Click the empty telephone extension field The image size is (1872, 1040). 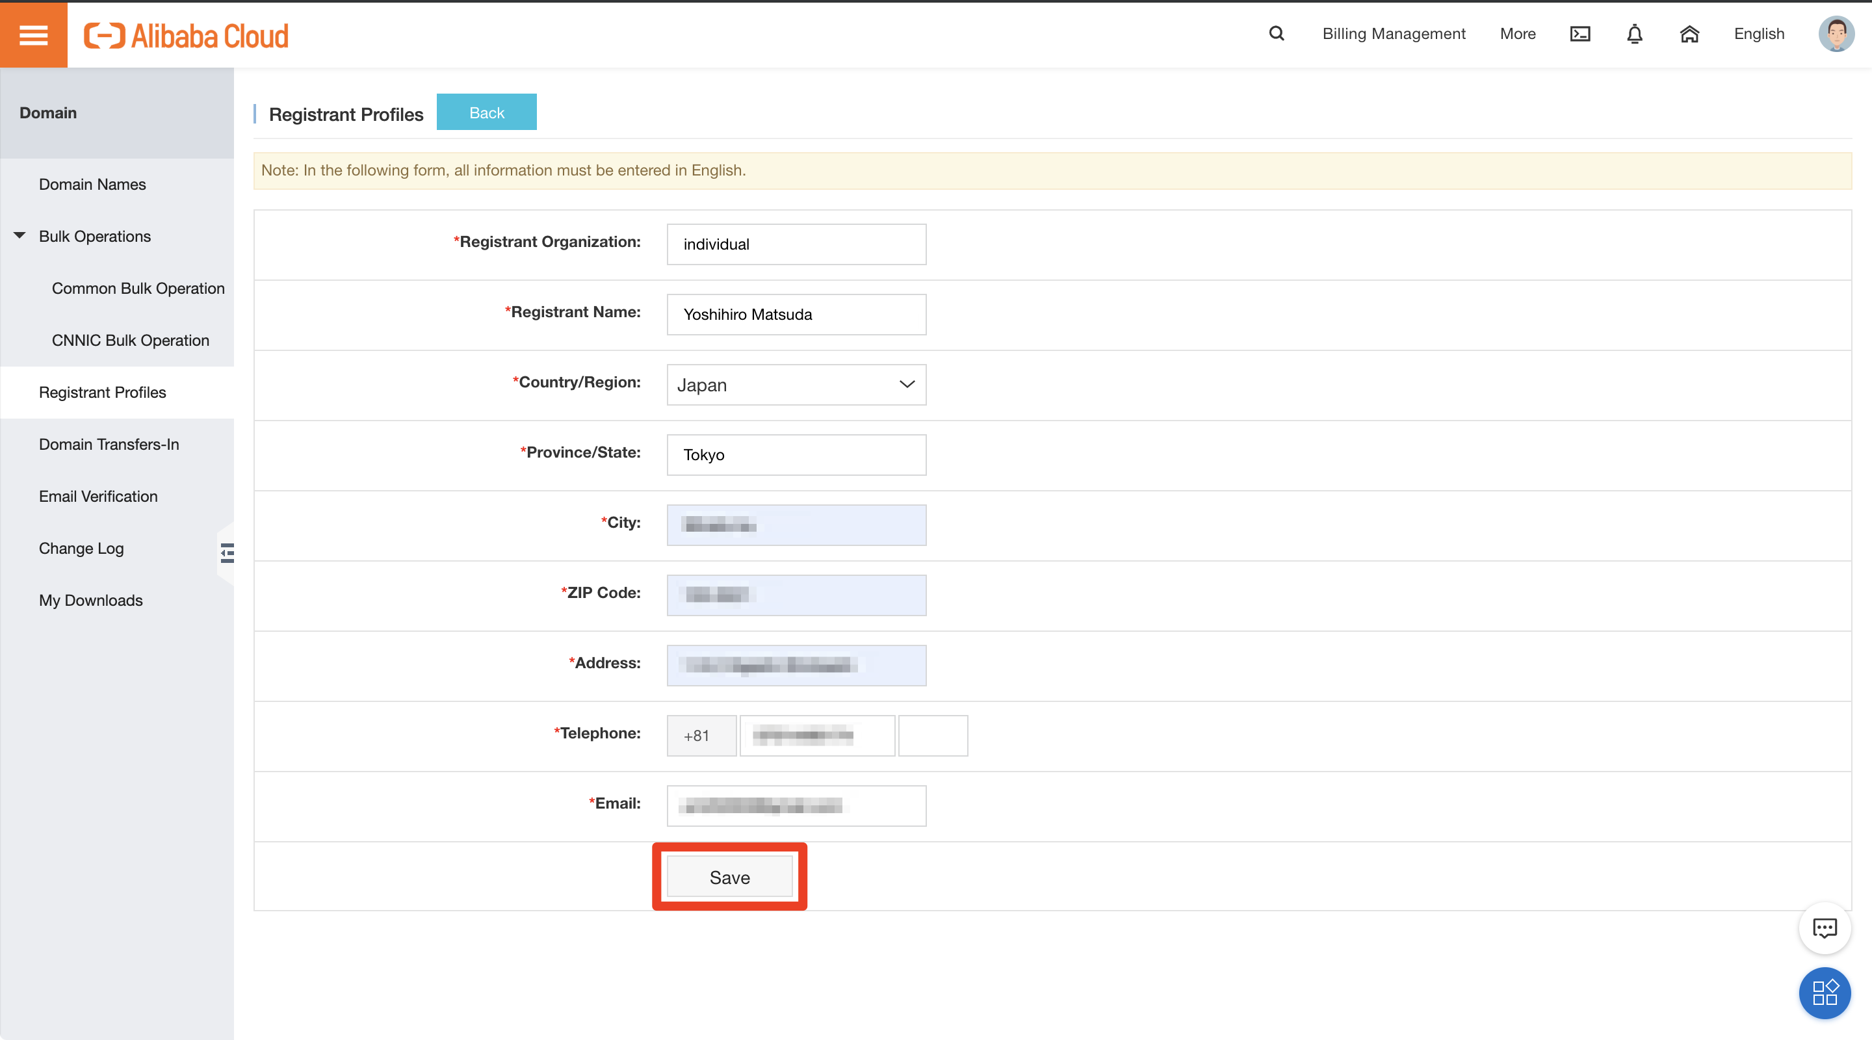[932, 736]
